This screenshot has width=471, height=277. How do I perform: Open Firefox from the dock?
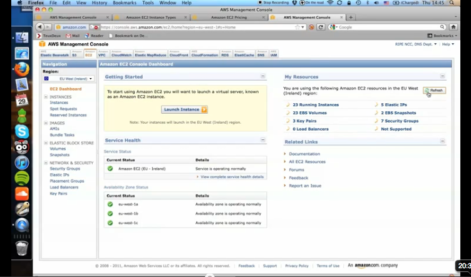(22, 69)
